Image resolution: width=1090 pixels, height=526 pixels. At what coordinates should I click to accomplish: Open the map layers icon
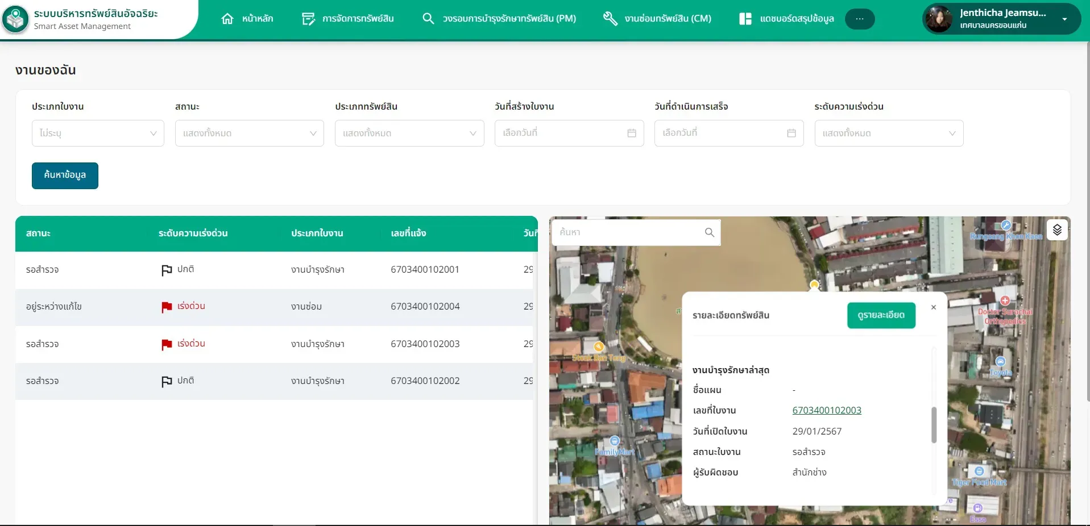1057,230
